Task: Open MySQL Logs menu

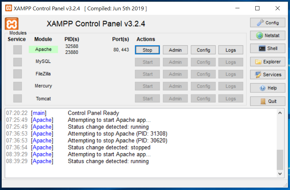Action: 231,62
